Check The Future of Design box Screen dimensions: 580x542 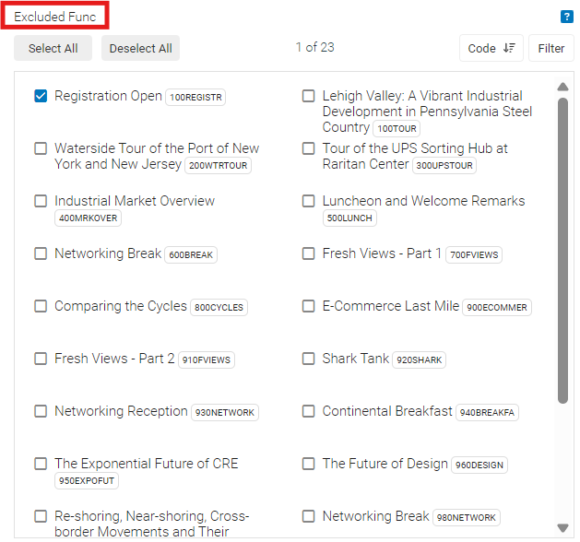tap(309, 464)
